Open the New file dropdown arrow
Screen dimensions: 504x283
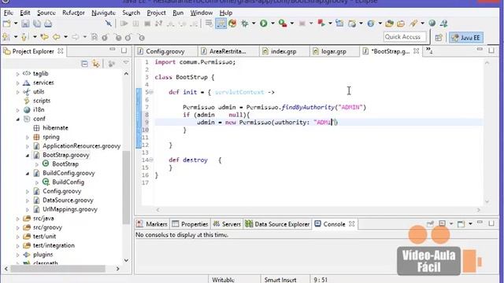click(x=15, y=24)
